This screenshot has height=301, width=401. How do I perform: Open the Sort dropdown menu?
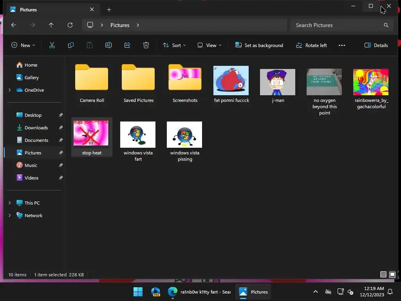[174, 45]
